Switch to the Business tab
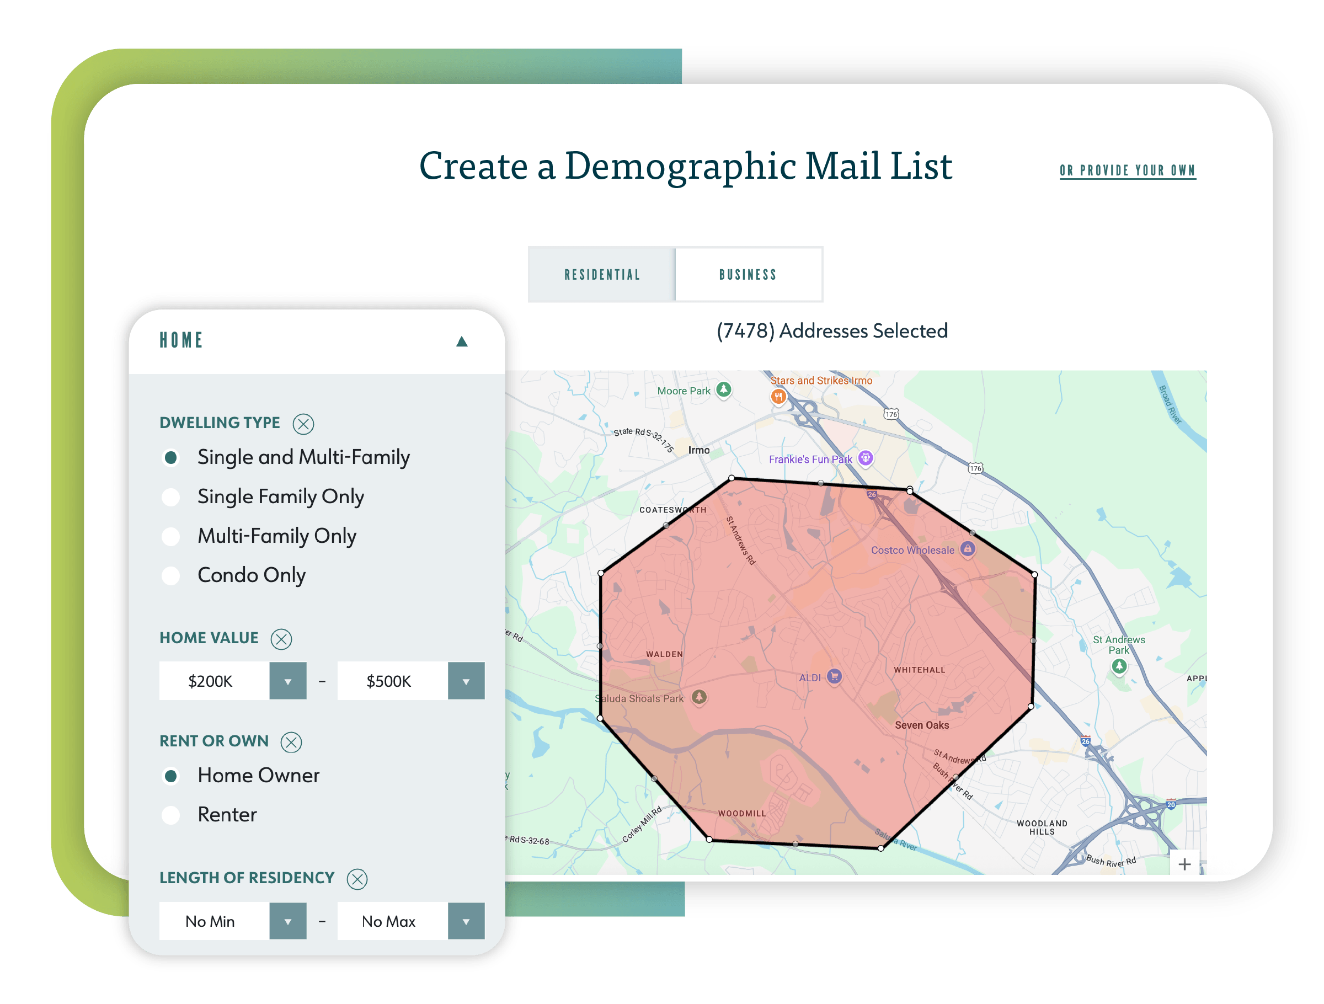This screenshot has width=1324, height=1004. click(748, 275)
